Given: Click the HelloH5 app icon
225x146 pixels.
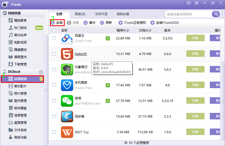Looking at the screenshot, I should point(67,54).
